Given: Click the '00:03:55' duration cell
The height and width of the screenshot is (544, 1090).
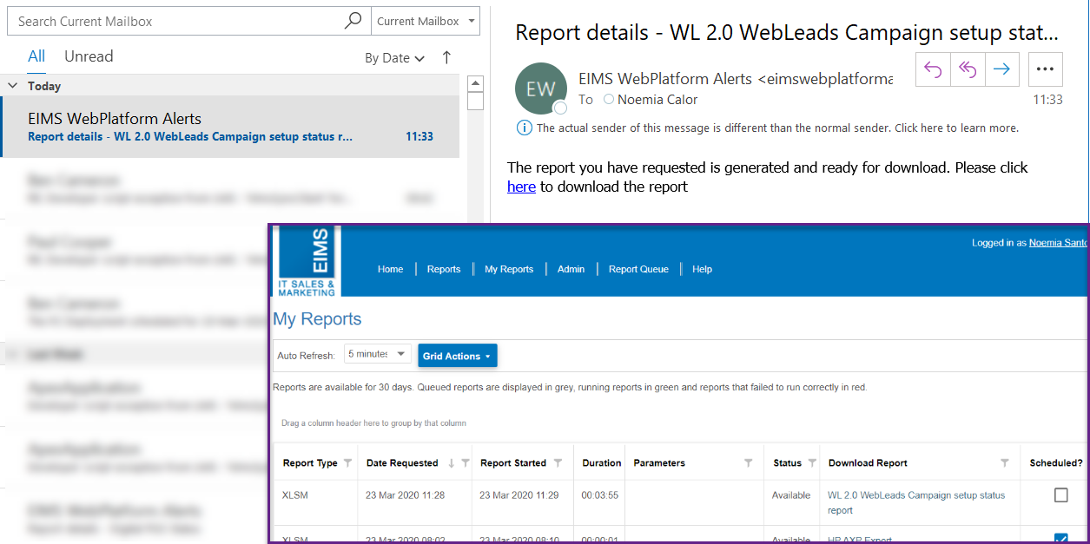Looking at the screenshot, I should pos(599,495).
